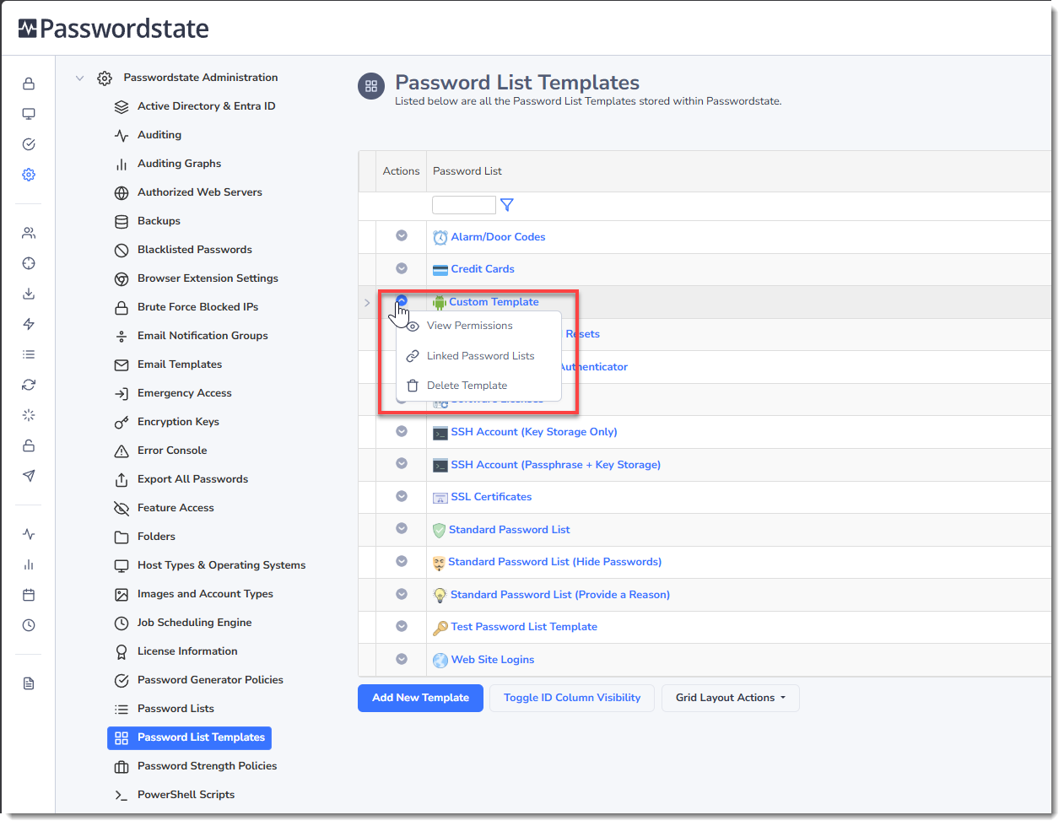
Task: Select the clock icon in left rail
Action: pyautogui.click(x=29, y=625)
